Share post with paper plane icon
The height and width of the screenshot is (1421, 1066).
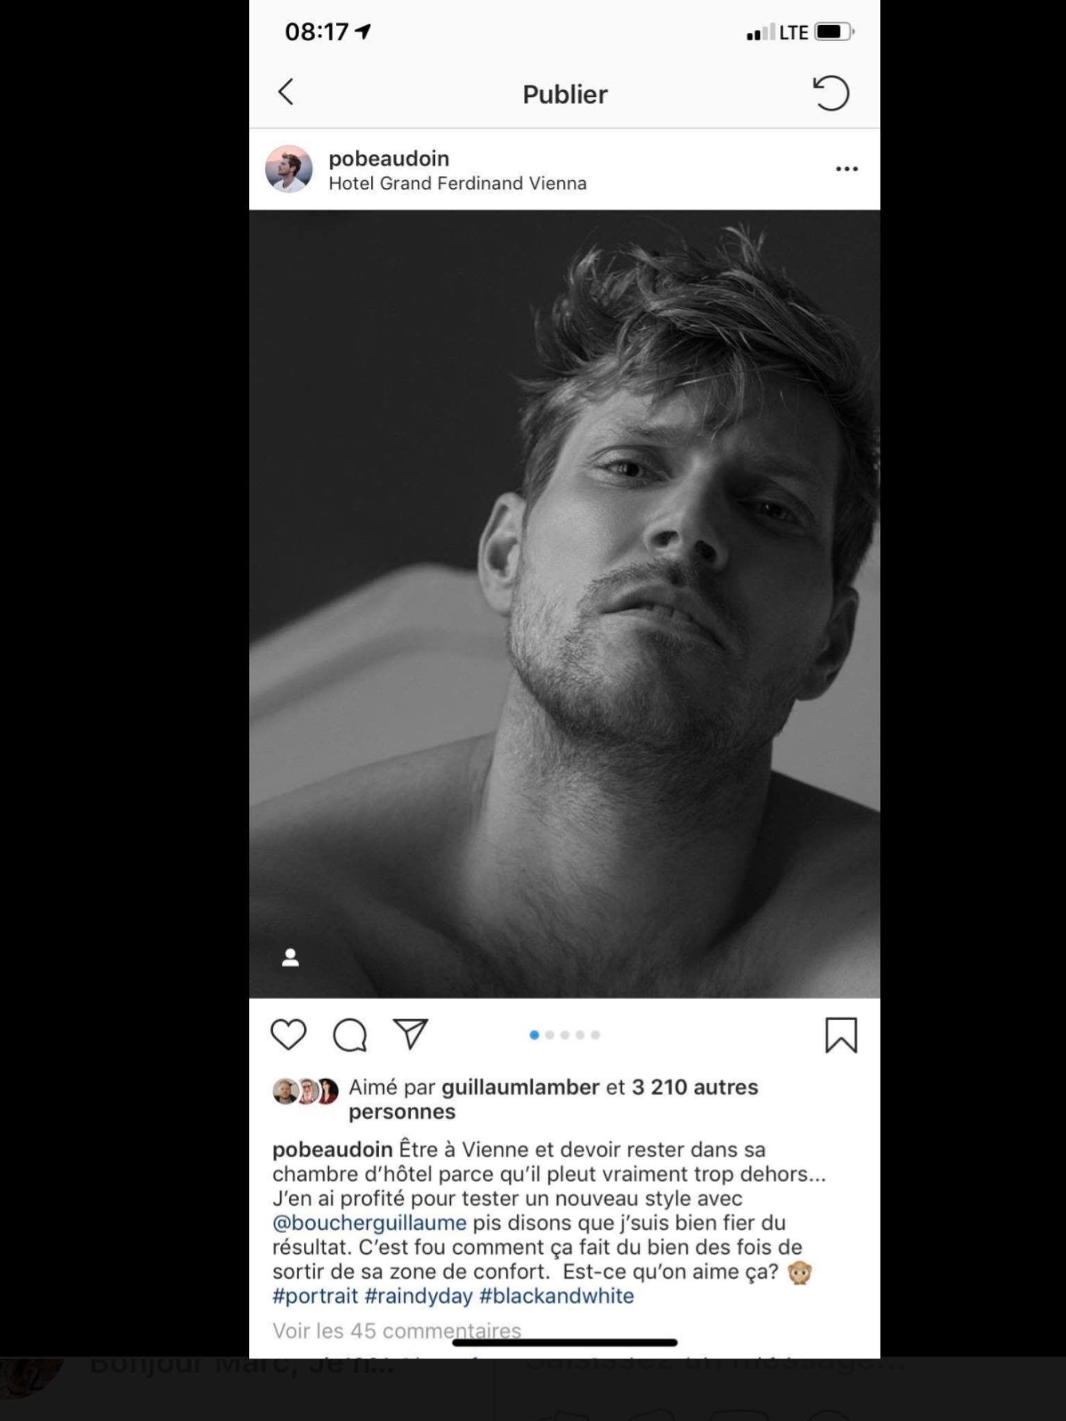click(410, 1034)
